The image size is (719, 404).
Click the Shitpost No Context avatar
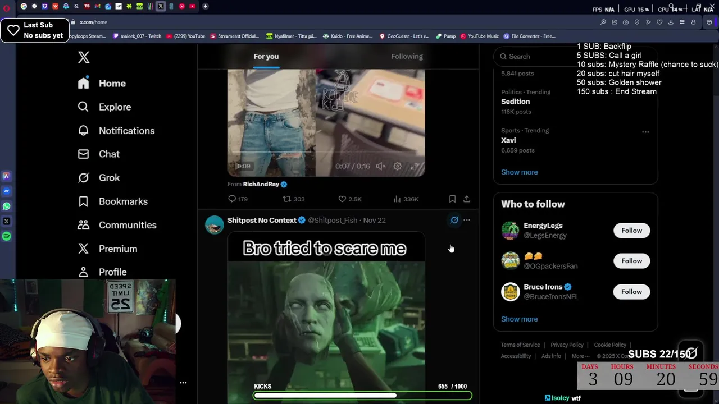tap(215, 224)
